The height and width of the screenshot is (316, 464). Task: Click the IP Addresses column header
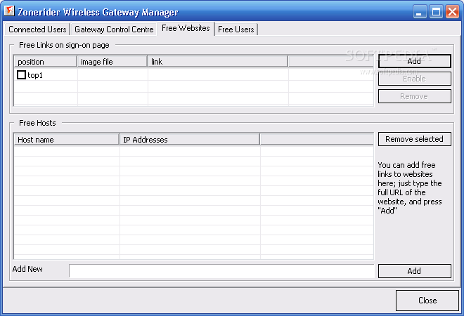[x=189, y=140]
